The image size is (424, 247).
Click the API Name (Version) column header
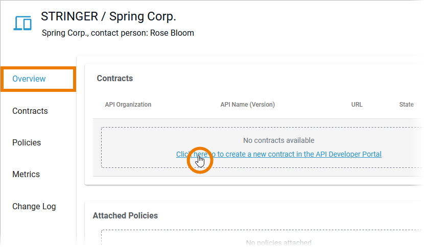(248, 105)
